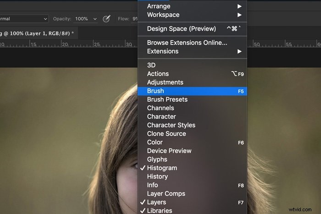Open the Character panel

[192, 116]
